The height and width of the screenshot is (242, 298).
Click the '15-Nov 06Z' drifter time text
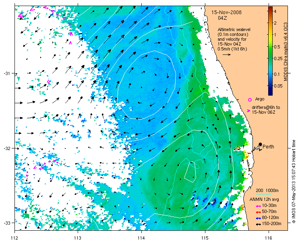coord(263,112)
